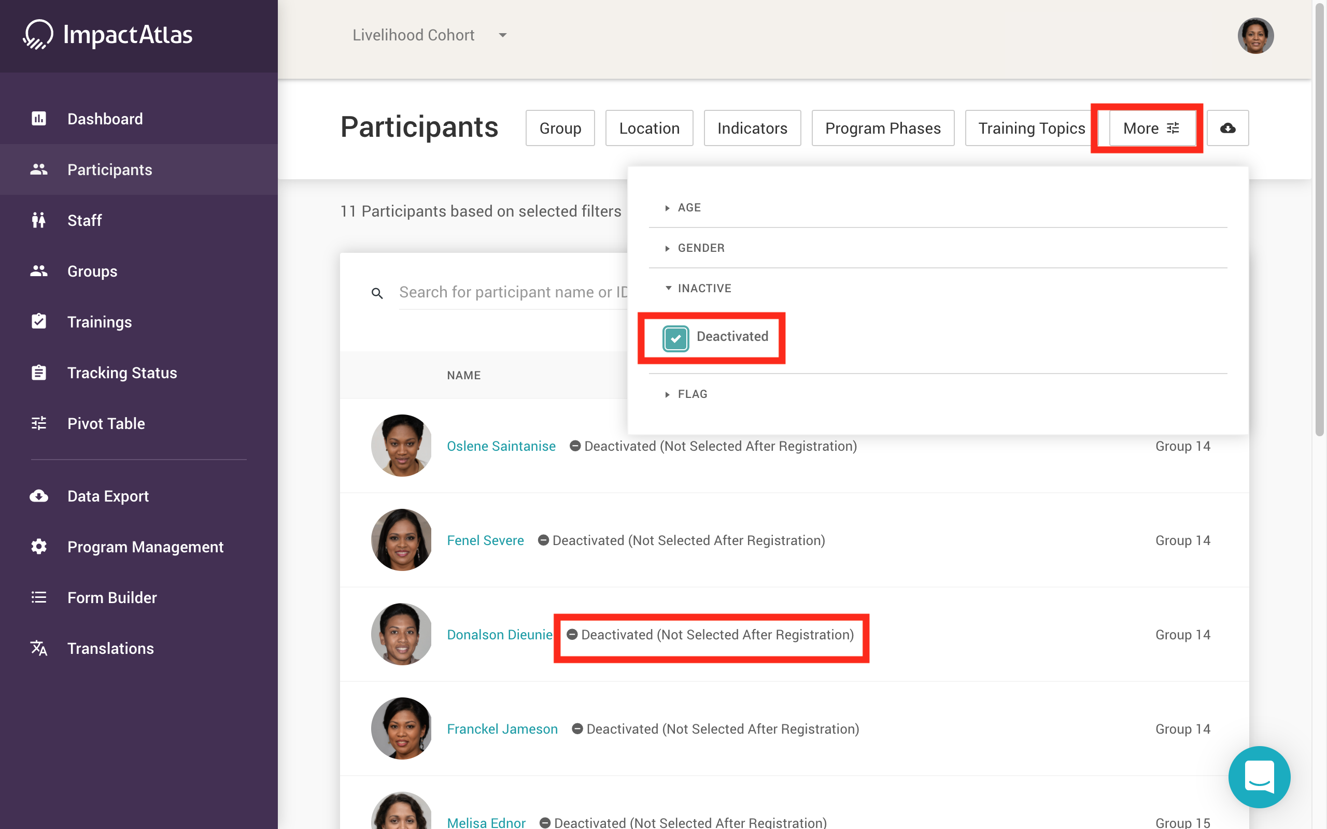The image size is (1327, 829).
Task: Collapse the INACTIVE filter section
Action: [703, 289]
